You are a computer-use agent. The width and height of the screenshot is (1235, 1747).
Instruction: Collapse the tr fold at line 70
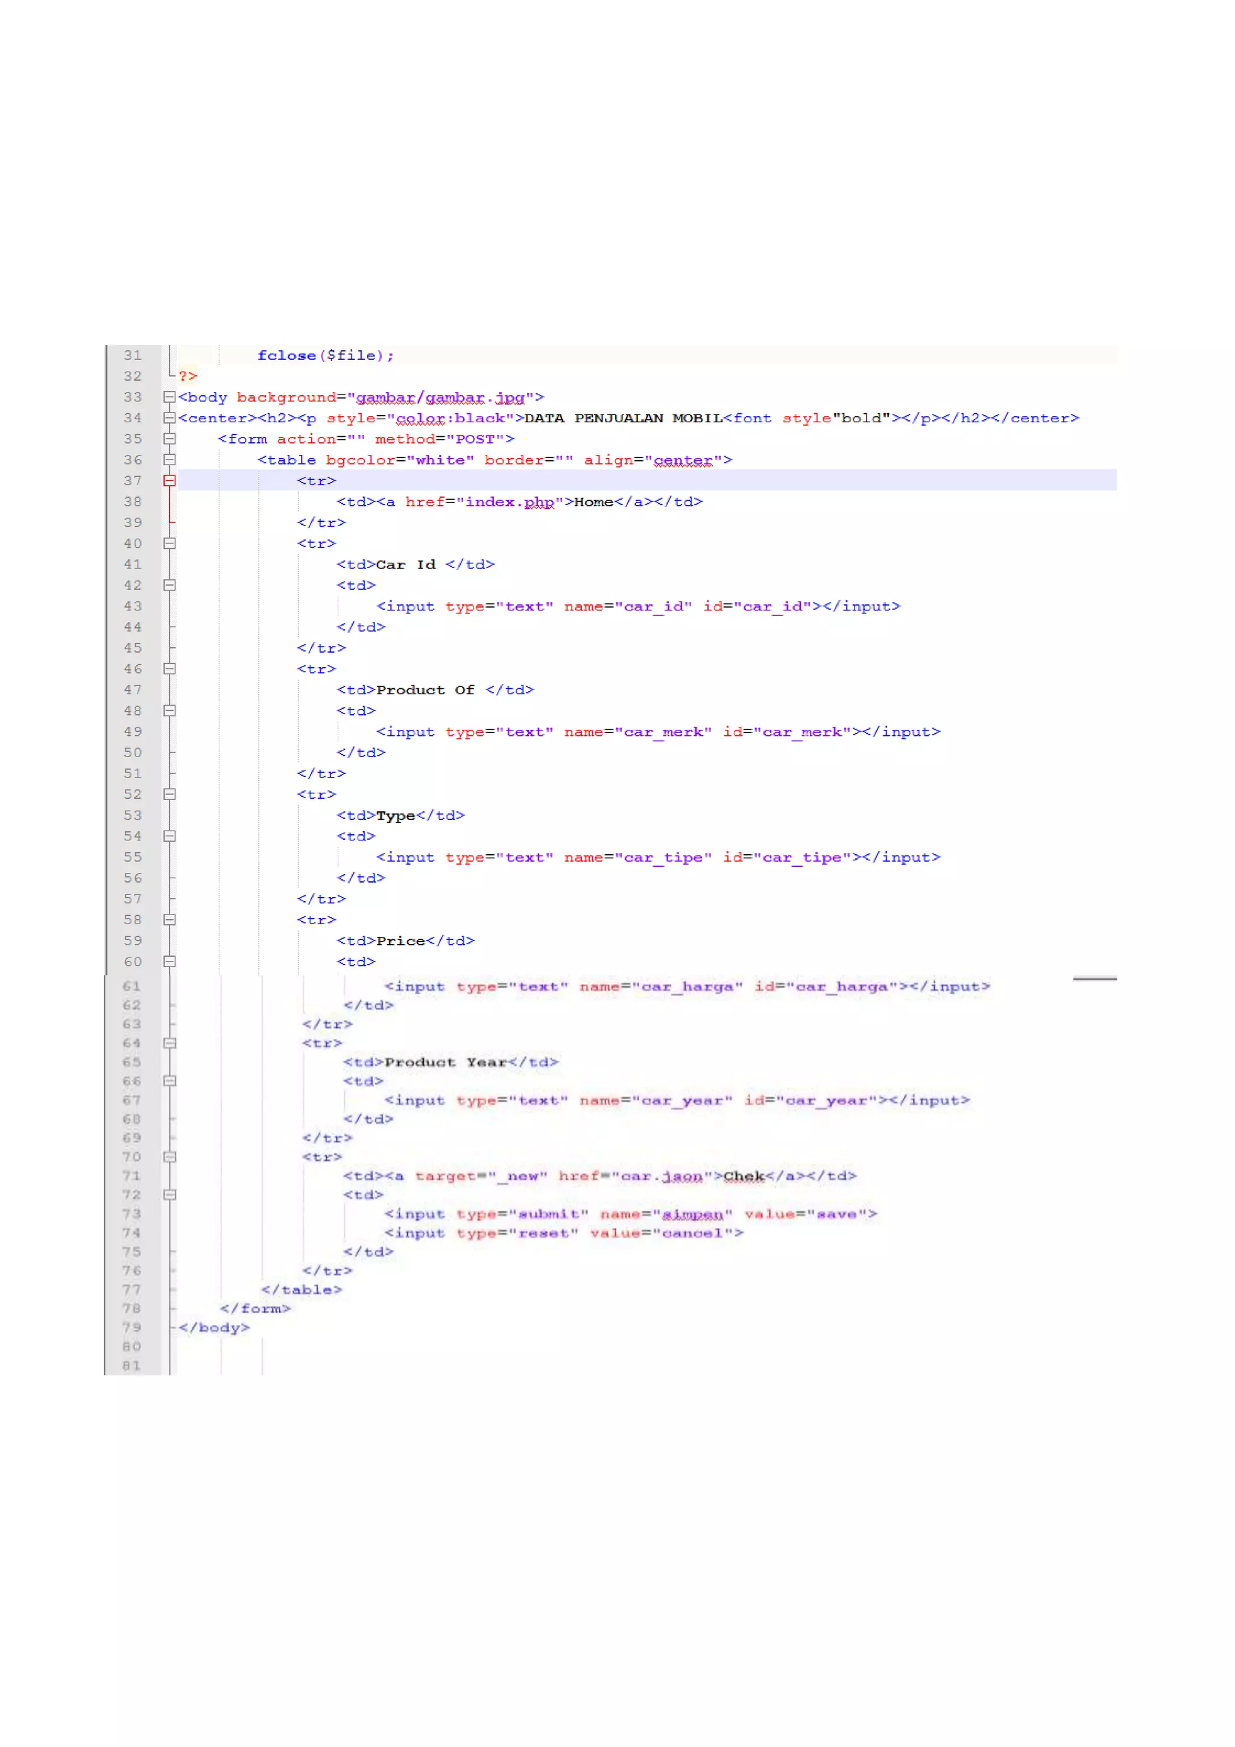pyautogui.click(x=169, y=1157)
